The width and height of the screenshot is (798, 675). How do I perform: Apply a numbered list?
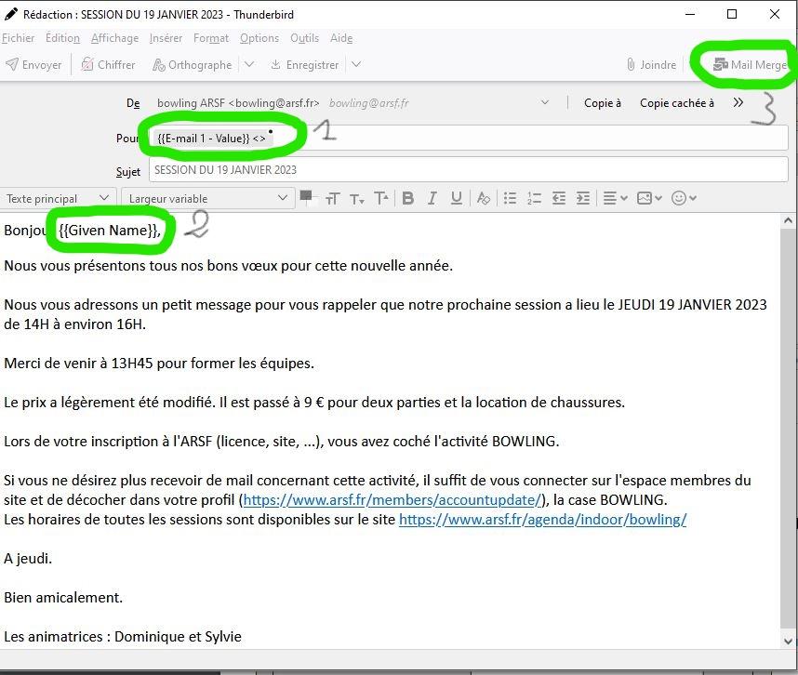point(534,198)
